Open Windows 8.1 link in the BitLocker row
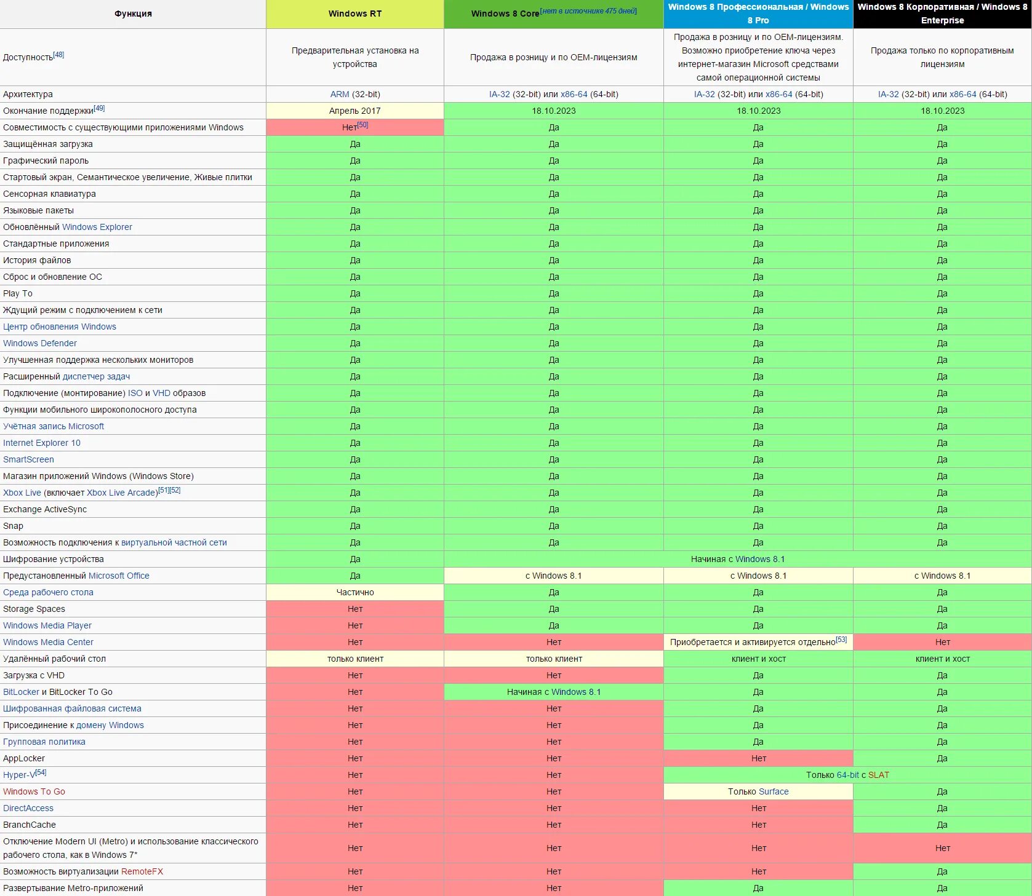The width and height of the screenshot is (1032, 896). [576, 692]
